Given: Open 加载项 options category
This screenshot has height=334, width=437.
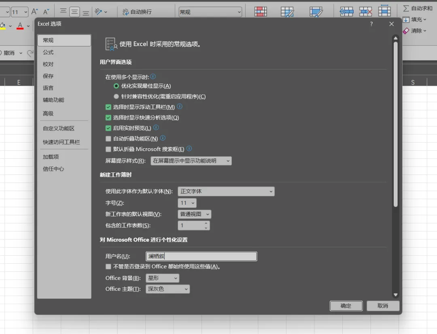Looking at the screenshot, I should [64, 157].
